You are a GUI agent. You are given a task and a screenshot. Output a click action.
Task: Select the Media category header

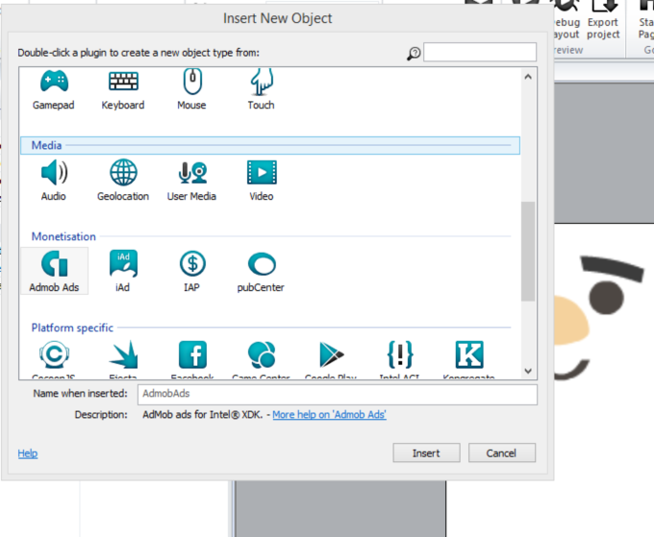click(270, 145)
